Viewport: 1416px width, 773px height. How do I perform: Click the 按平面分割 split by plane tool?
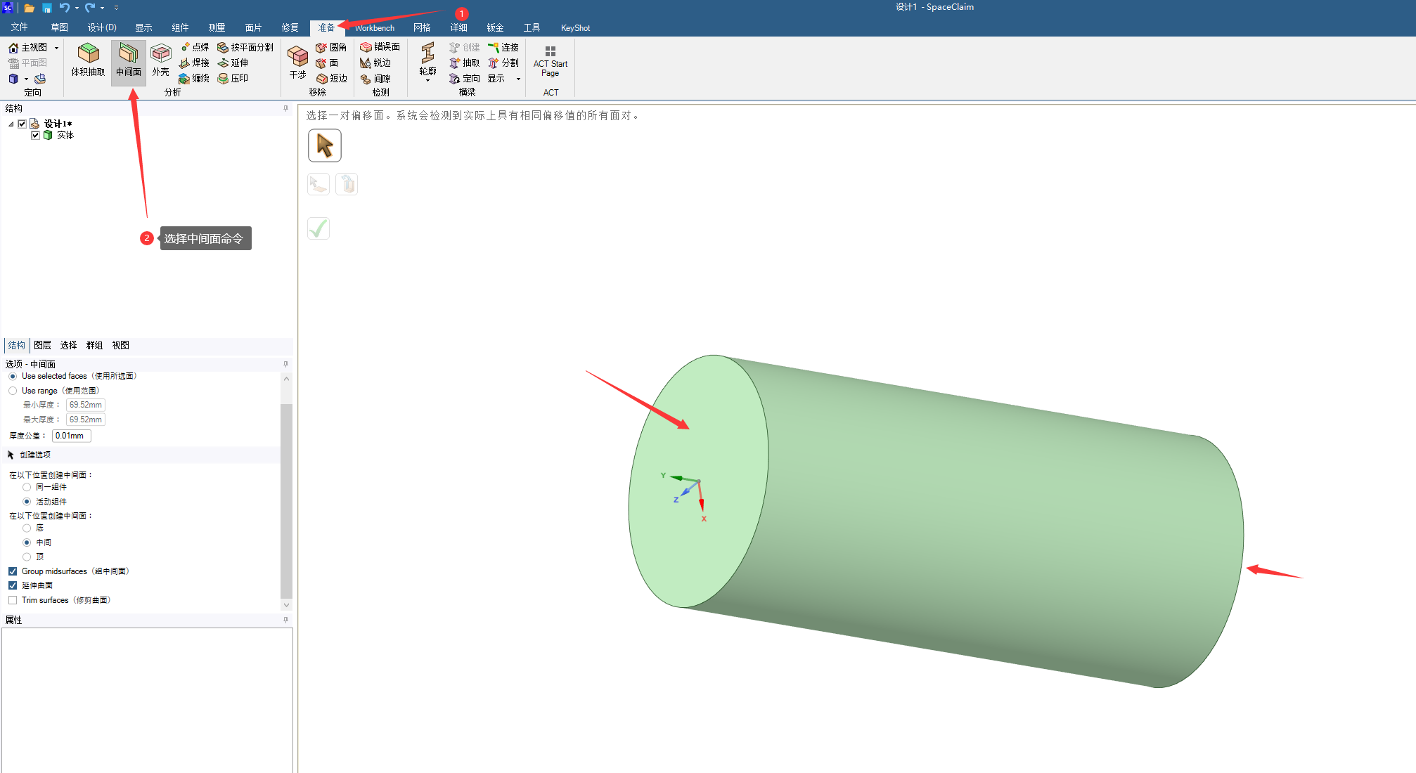245,47
